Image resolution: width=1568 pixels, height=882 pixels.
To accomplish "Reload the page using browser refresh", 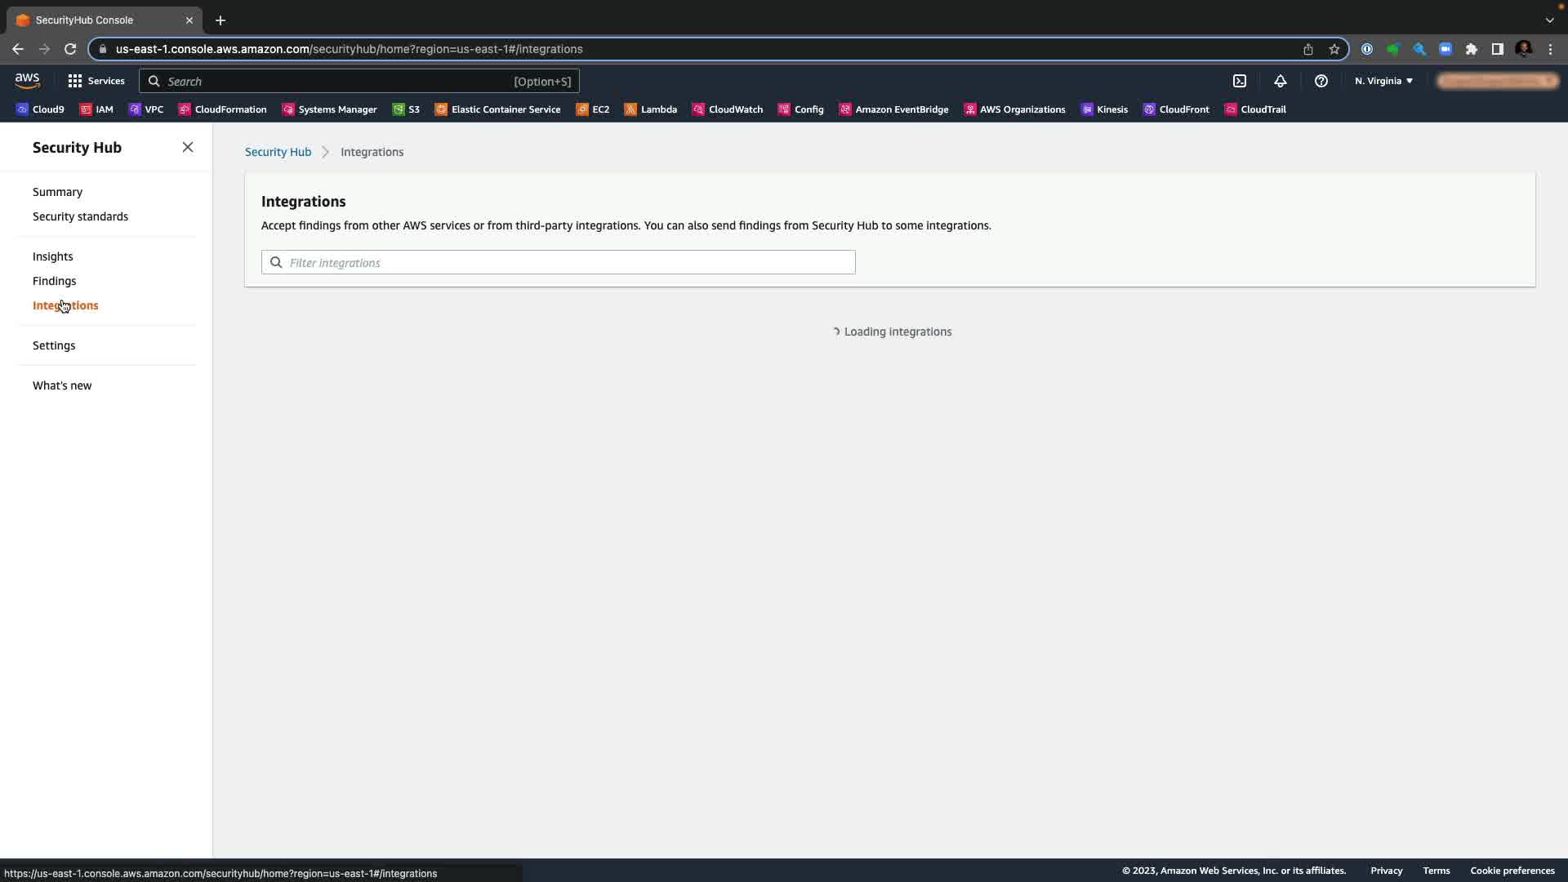I will [70, 49].
